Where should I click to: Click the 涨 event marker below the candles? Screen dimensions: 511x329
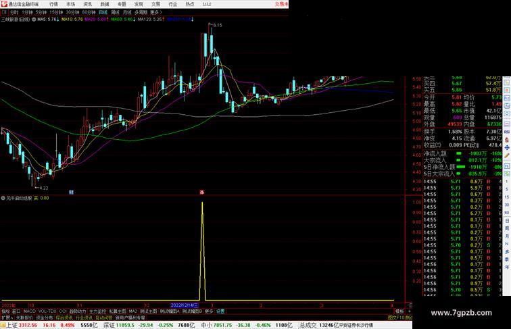point(201,192)
